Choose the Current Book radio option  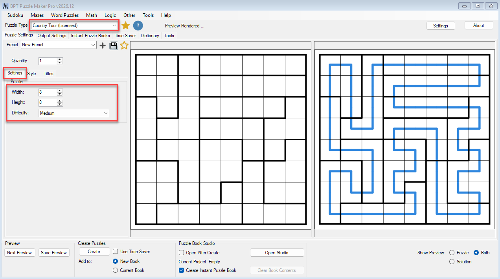click(115, 270)
